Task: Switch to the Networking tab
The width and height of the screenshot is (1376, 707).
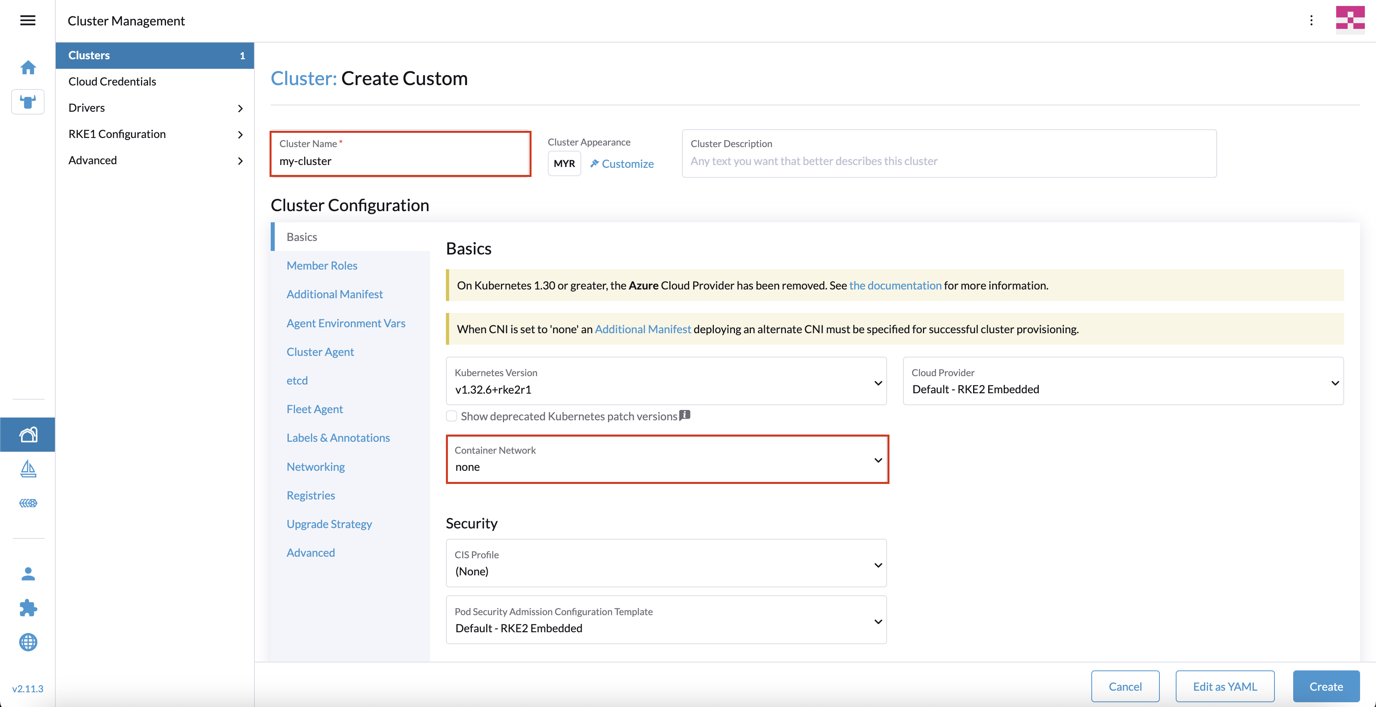Action: click(x=315, y=466)
